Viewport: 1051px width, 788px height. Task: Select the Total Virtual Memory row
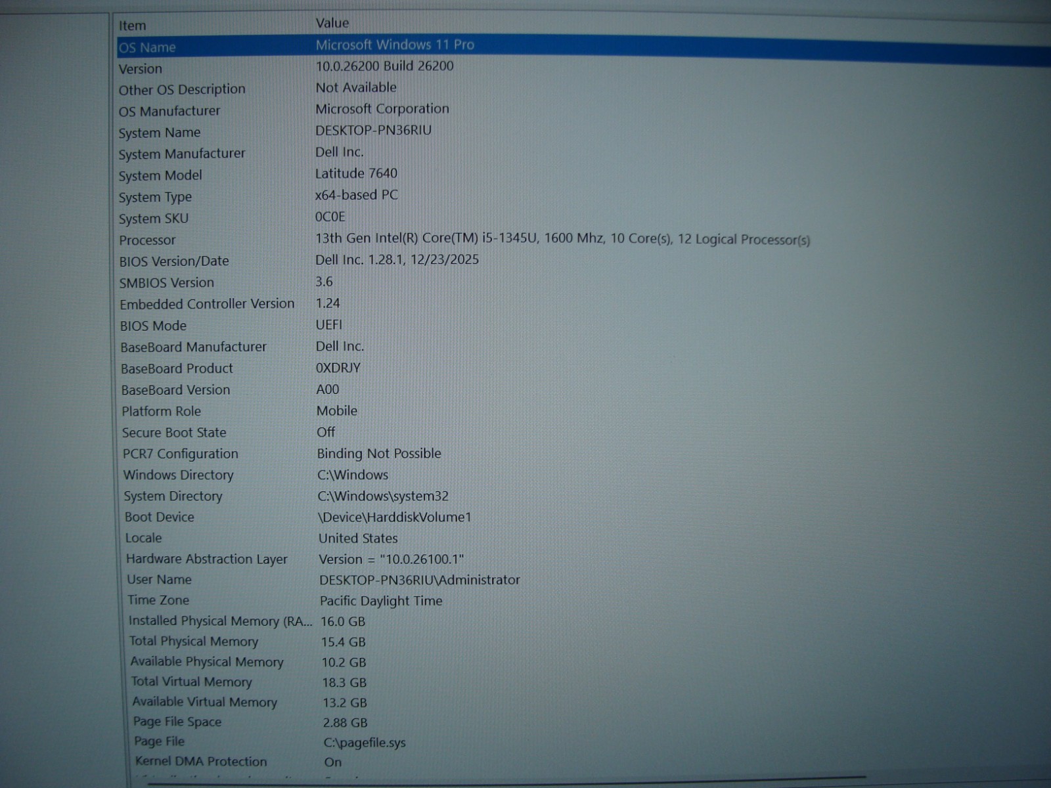click(x=191, y=682)
